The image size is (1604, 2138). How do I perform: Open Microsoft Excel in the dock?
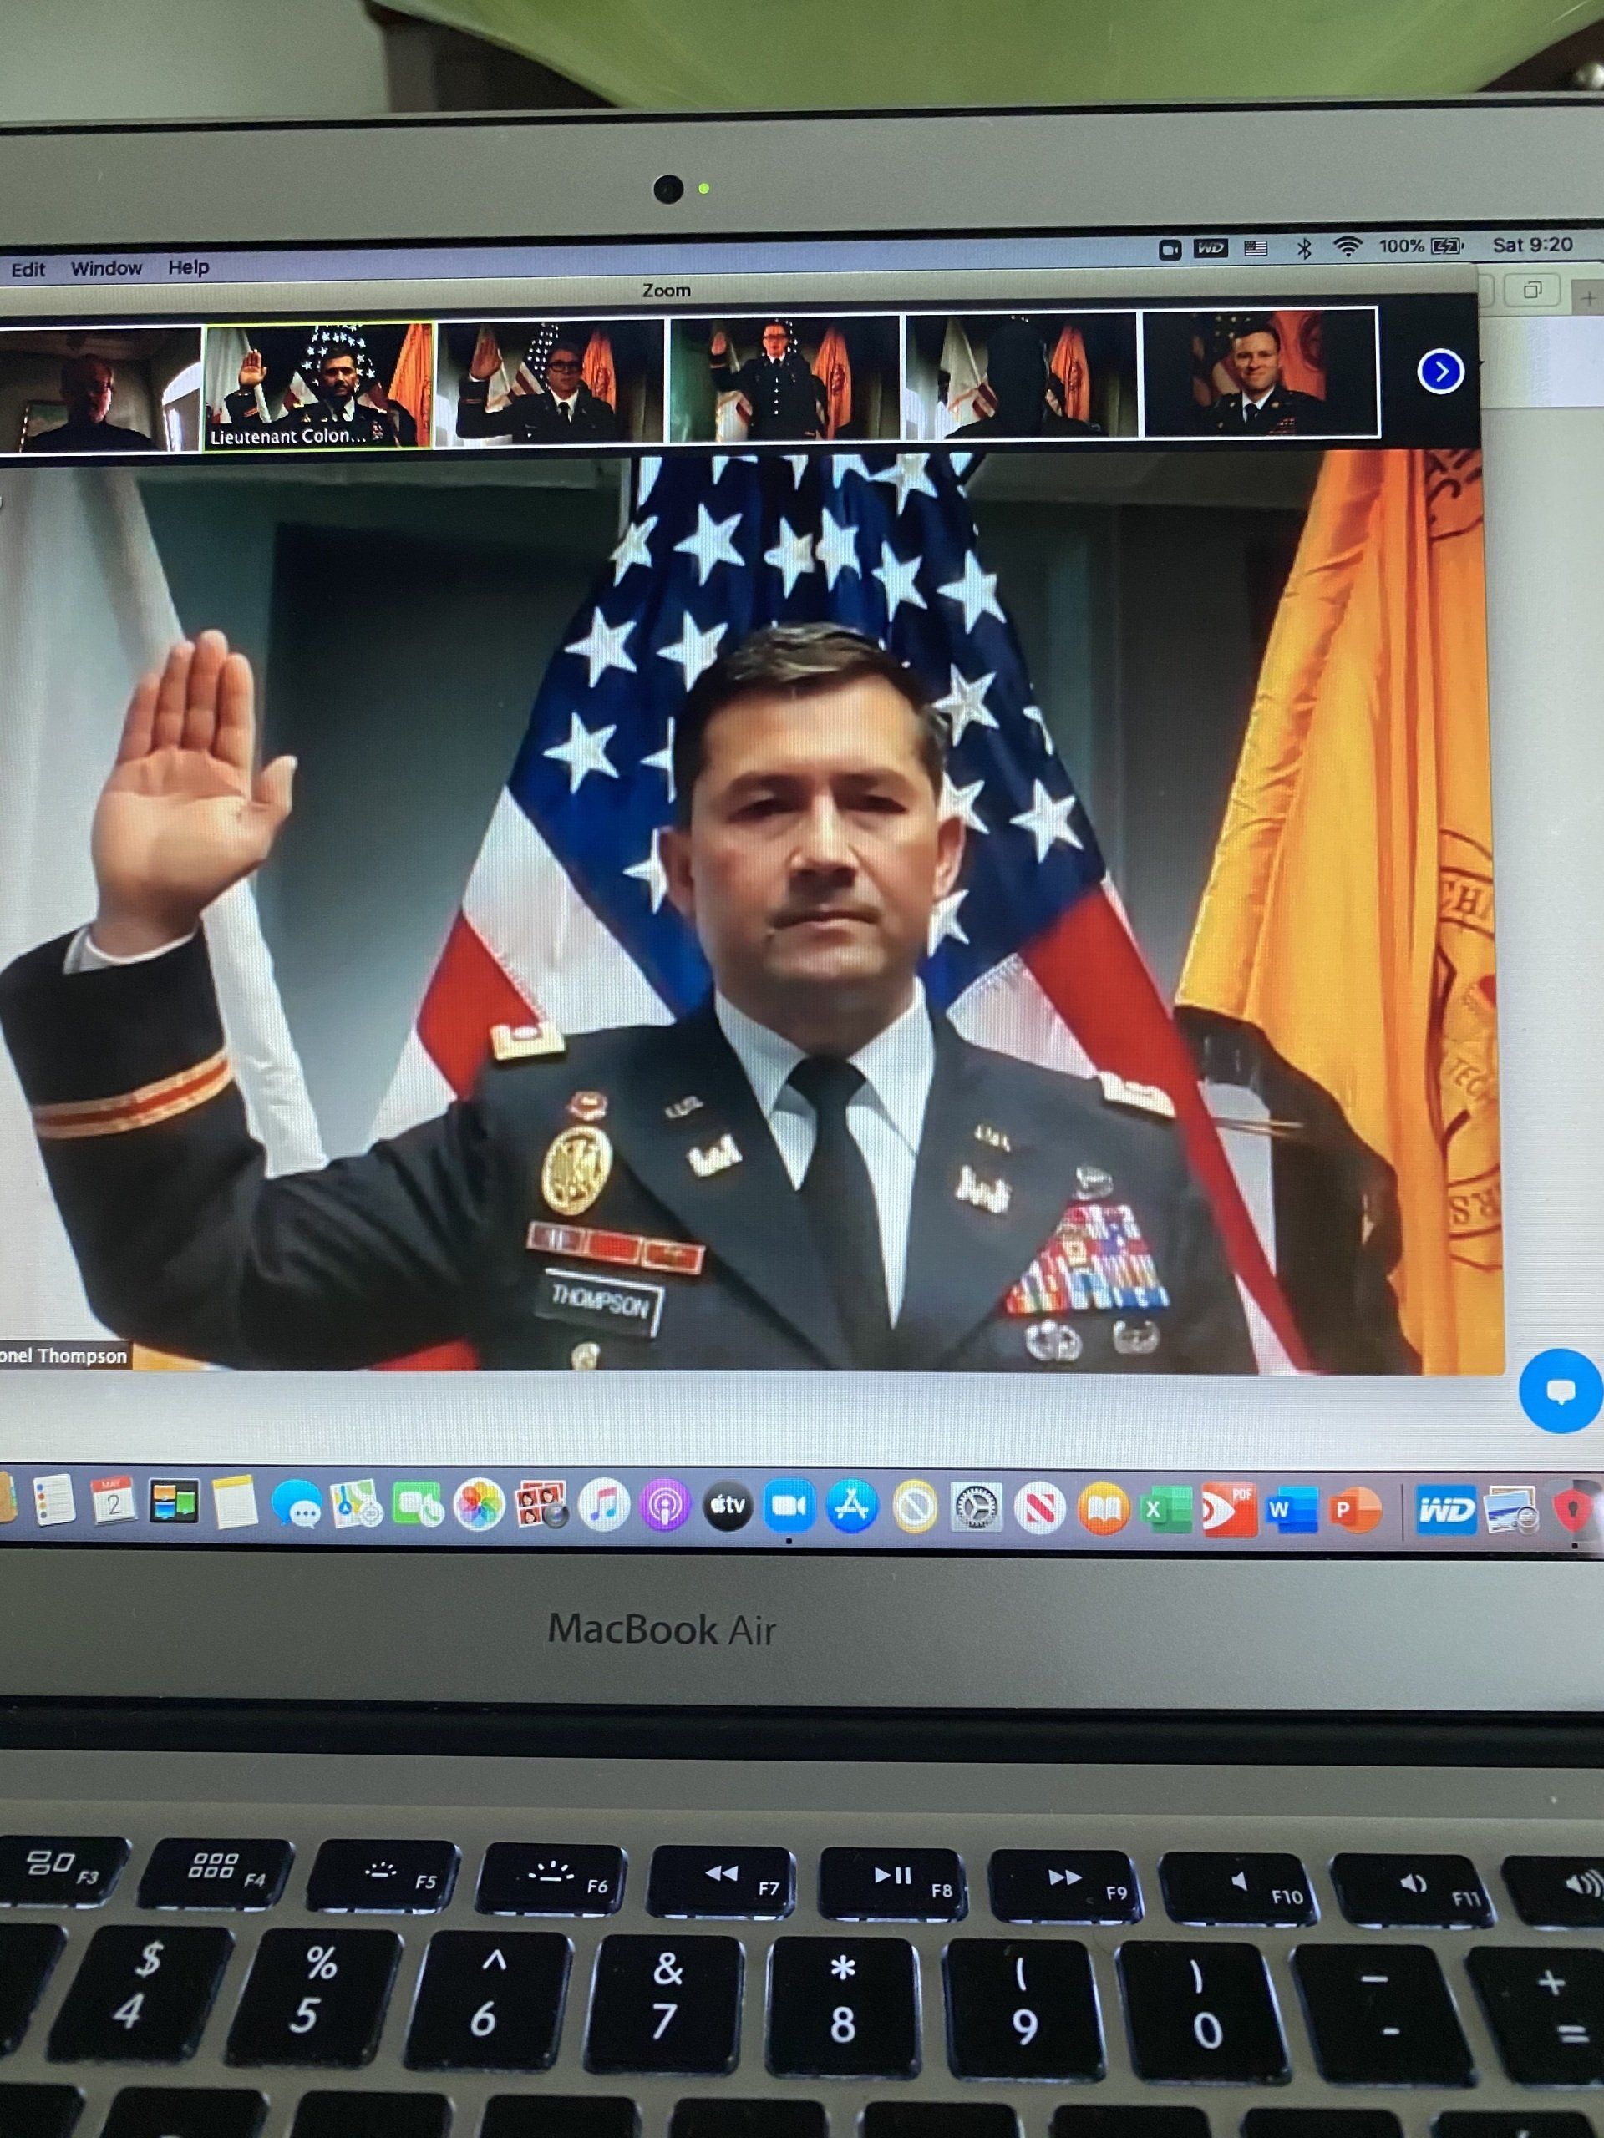click(1165, 1509)
